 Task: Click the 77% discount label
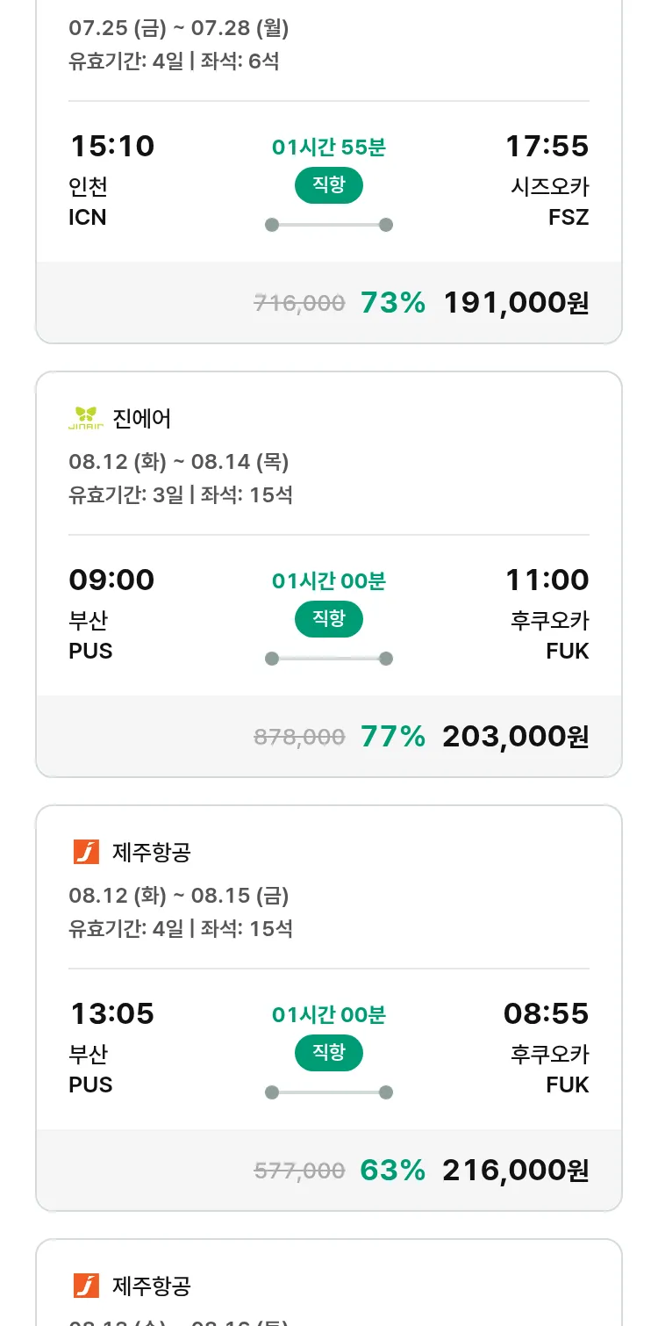point(392,737)
